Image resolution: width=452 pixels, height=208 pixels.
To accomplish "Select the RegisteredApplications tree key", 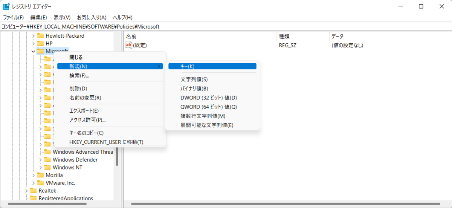I will [66, 198].
